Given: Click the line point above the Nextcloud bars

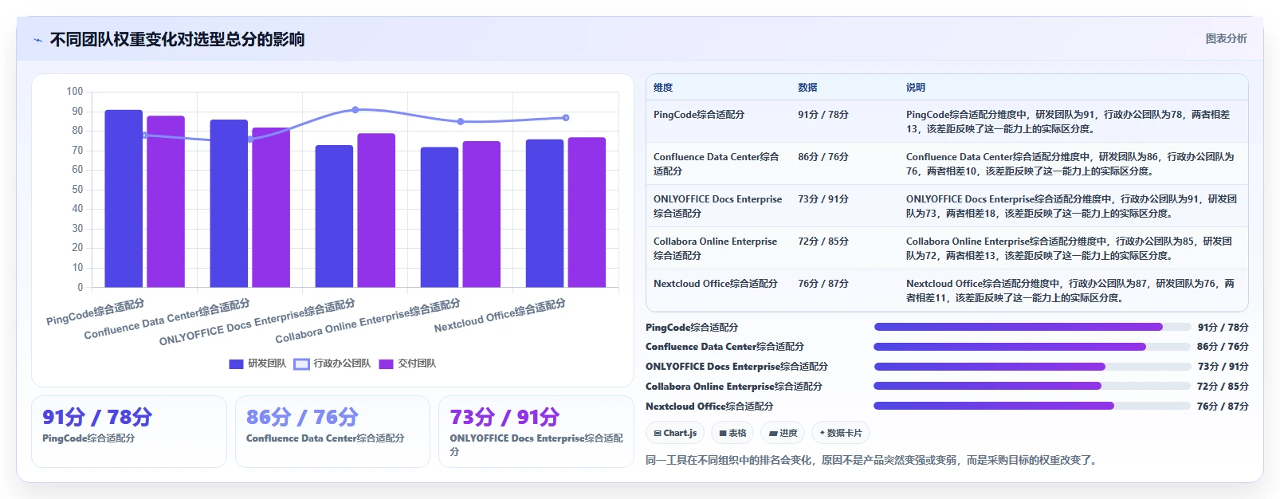Looking at the screenshot, I should tap(566, 118).
